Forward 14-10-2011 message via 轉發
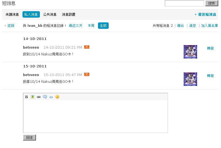 (x=210, y=48)
